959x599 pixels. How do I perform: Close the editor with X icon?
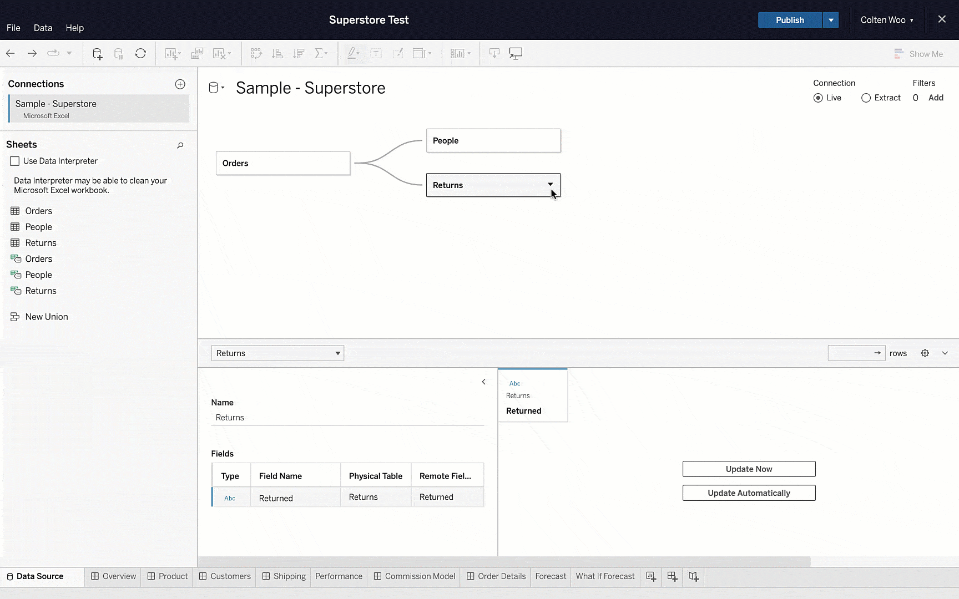942,19
